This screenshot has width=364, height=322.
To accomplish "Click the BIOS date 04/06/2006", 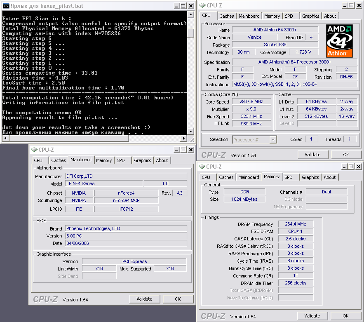I will [x=126, y=244].
